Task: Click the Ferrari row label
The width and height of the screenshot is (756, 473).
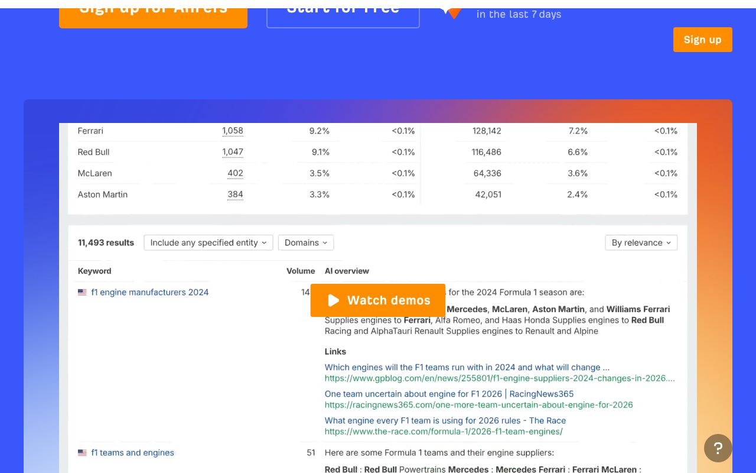Action: point(90,131)
